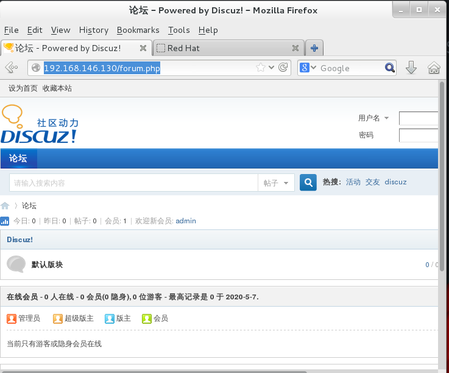The height and width of the screenshot is (373, 449).
Task: Expand the 用户名 login type dropdown
Action: [x=386, y=118]
